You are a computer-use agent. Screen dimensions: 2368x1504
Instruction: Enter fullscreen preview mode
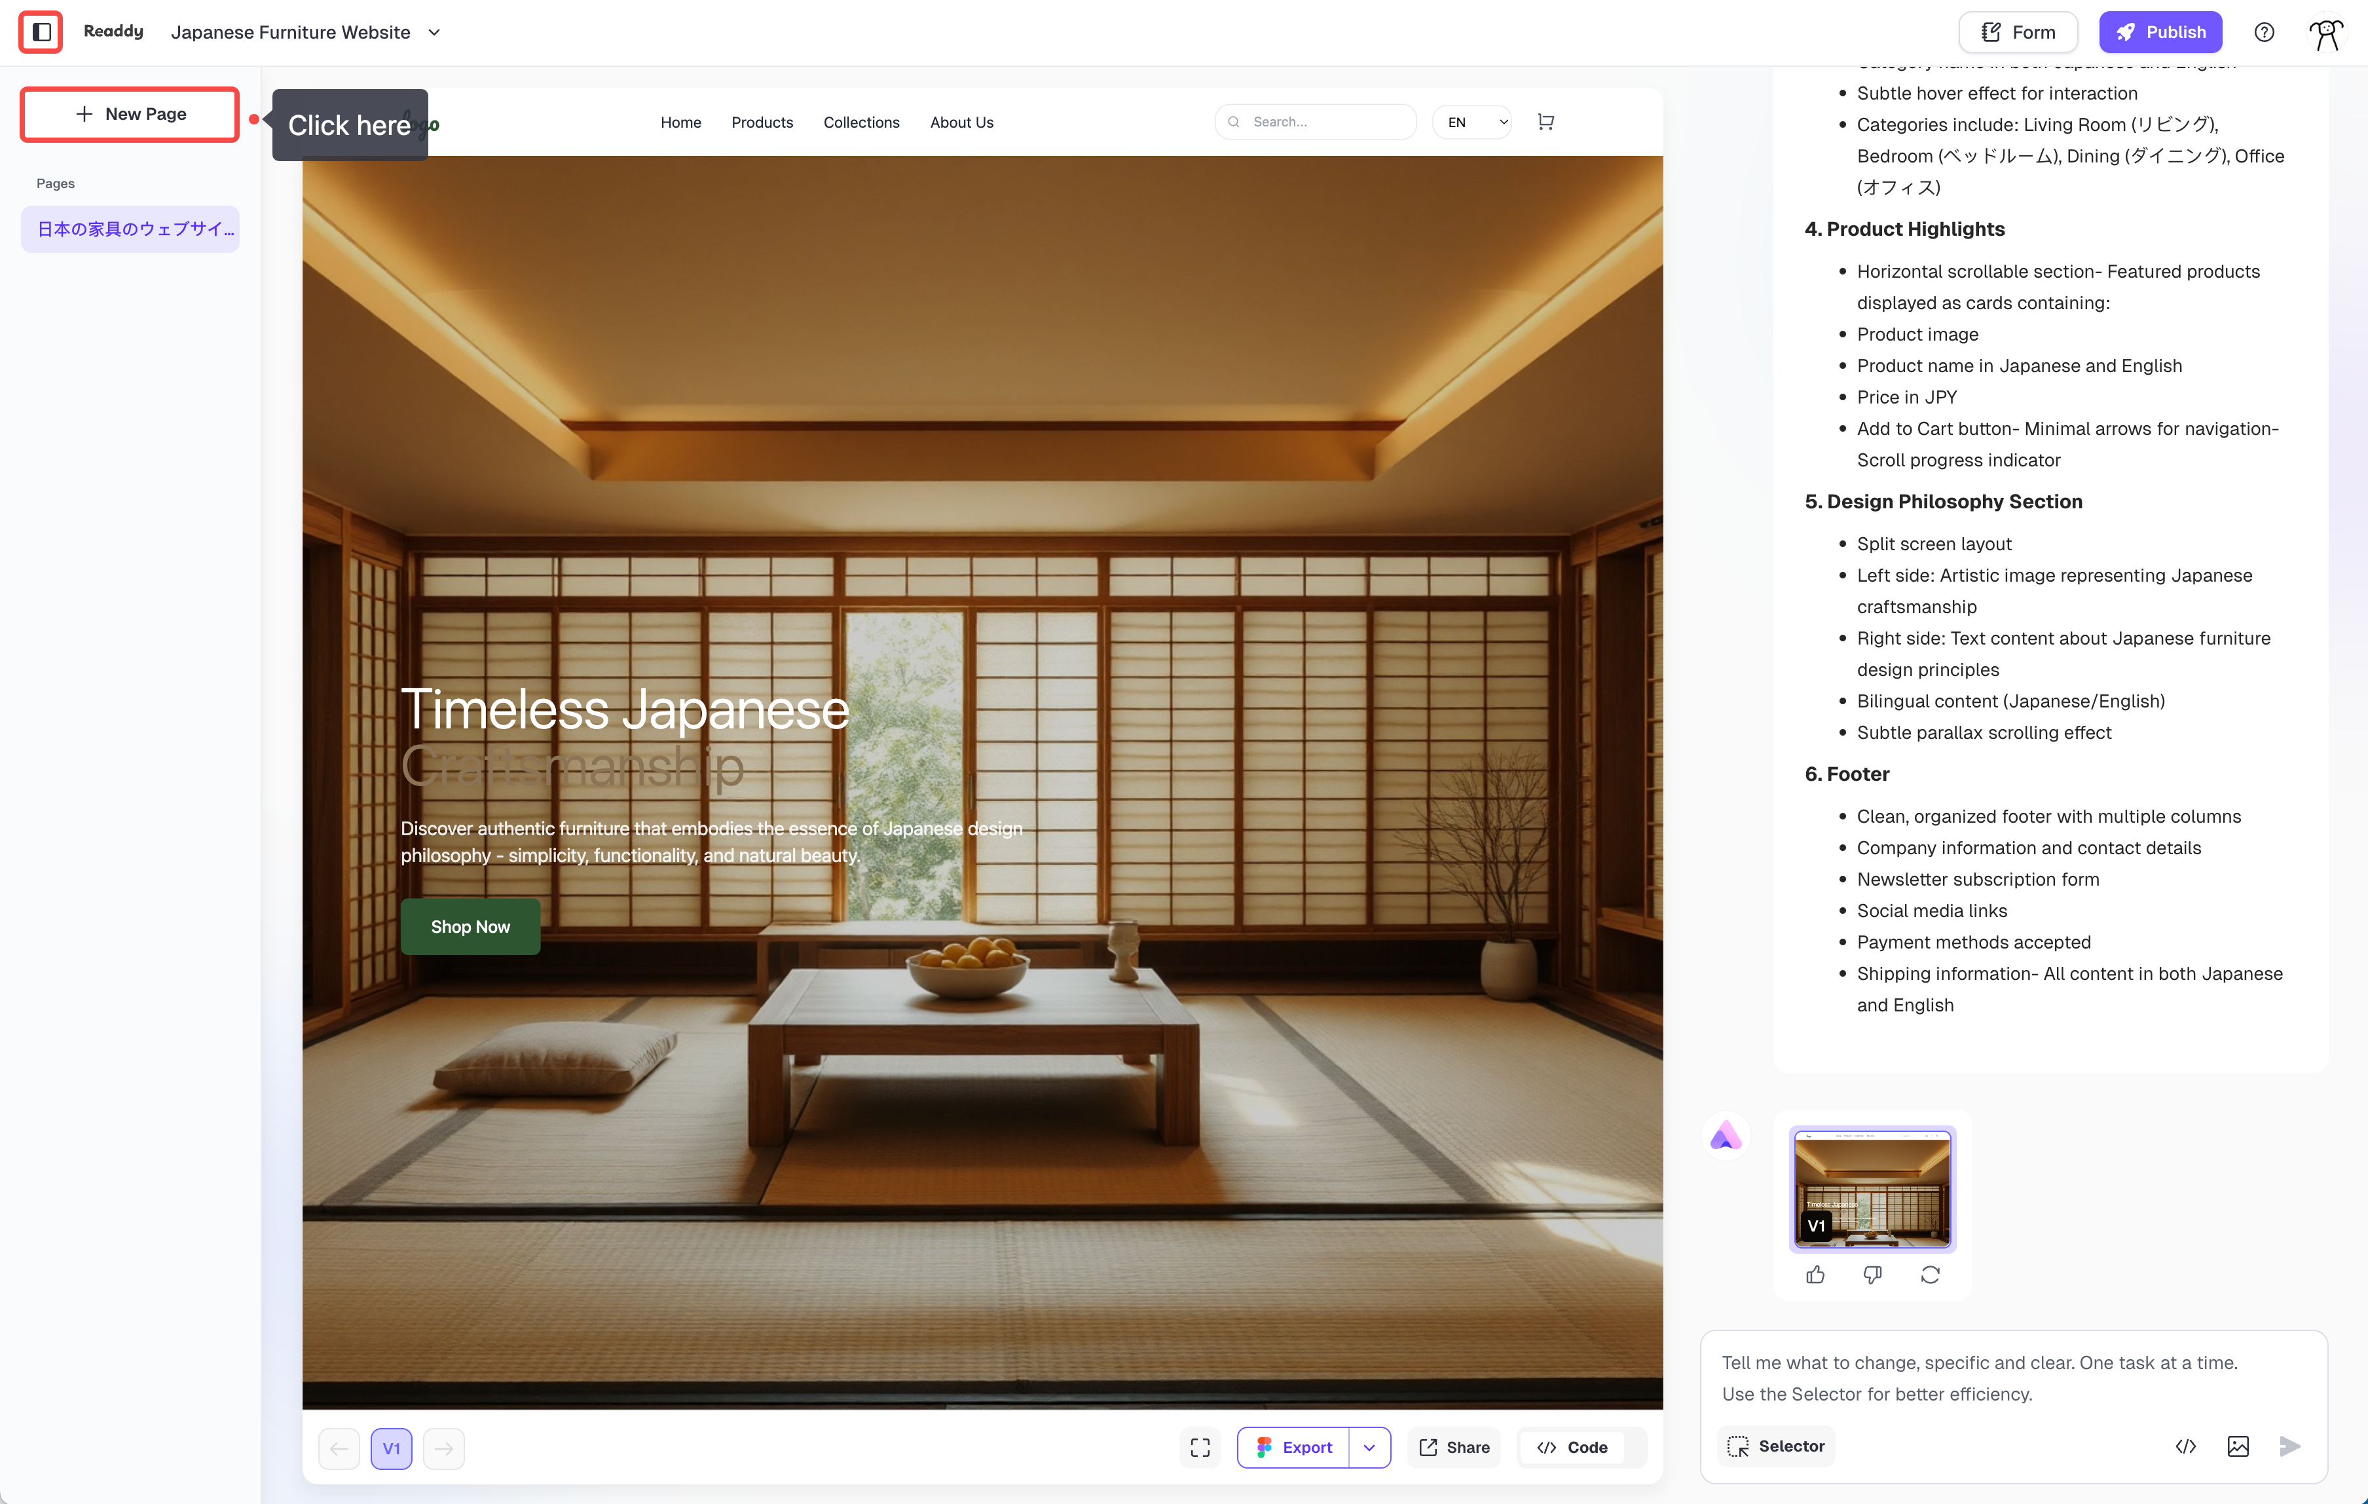[x=1200, y=1447]
